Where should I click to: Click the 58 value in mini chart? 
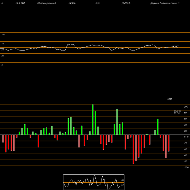[123, 180]
